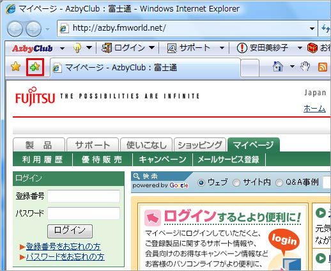Select the マイページ - AzbyClub browser tab

click(145, 68)
